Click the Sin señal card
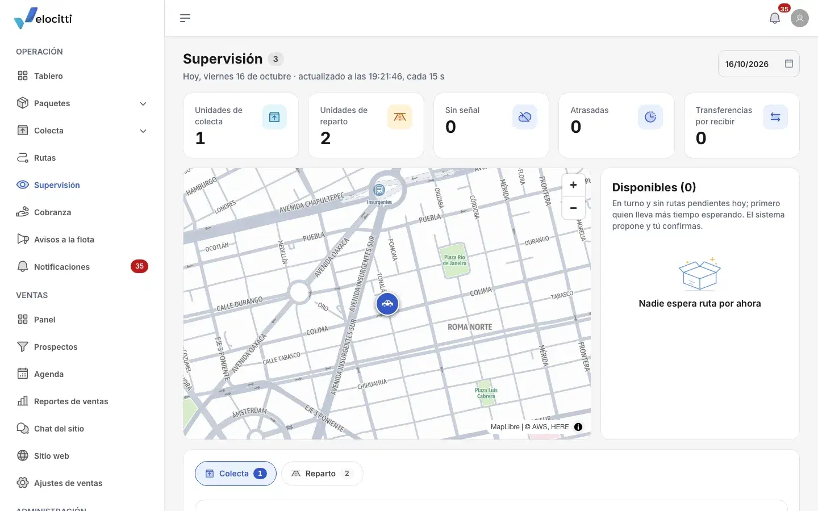 (x=491, y=125)
